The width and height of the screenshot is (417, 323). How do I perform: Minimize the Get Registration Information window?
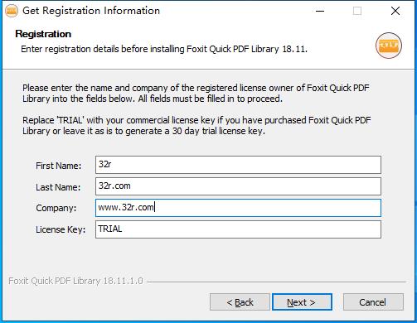(x=320, y=11)
